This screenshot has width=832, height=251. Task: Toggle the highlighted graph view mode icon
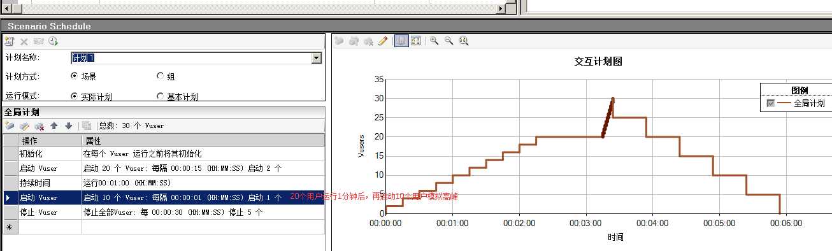(x=401, y=41)
